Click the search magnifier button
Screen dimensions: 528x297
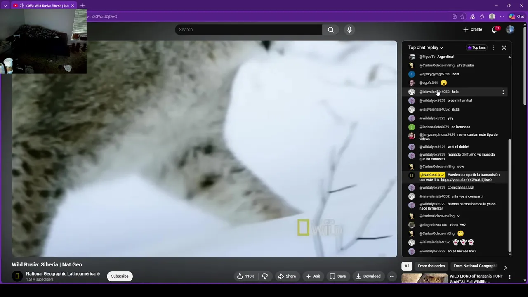tap(331, 30)
